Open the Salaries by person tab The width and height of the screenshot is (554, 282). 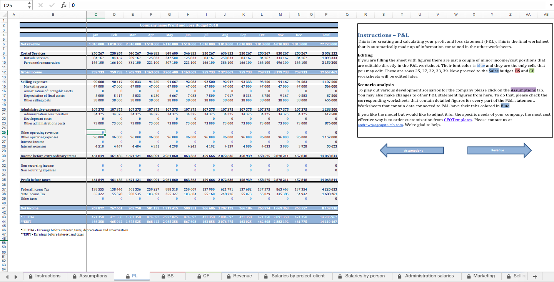click(x=361, y=276)
